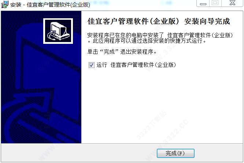244x163 pixels.
Task: Click the 3322下载站 watermark text
Action: point(152,125)
